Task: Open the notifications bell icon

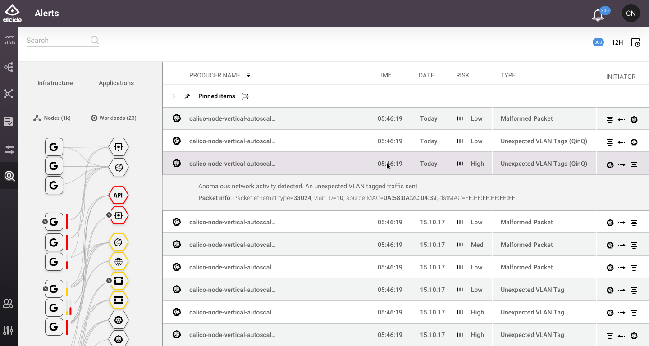Action: pos(599,14)
